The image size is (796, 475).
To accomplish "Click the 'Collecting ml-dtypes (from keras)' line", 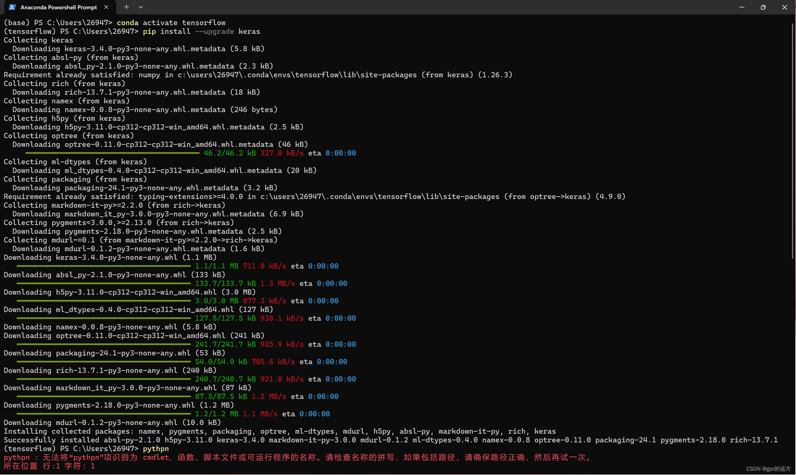I will coord(75,162).
